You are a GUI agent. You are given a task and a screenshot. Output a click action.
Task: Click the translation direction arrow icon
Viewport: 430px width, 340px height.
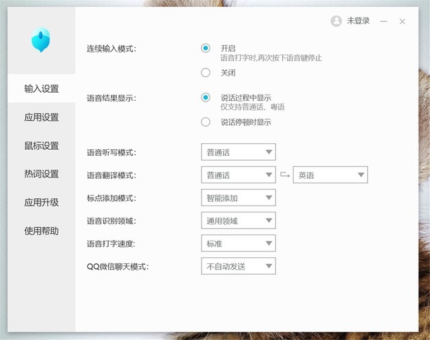[x=284, y=175]
